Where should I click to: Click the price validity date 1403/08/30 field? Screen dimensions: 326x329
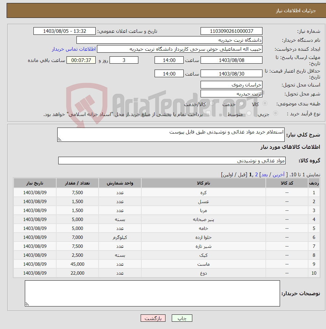pos(231,74)
